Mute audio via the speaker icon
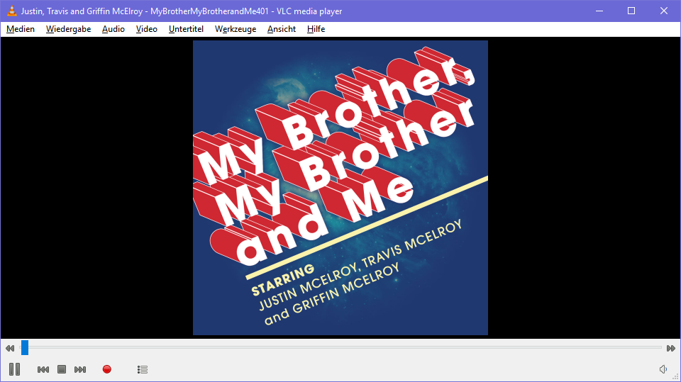681x382 pixels. coord(663,369)
